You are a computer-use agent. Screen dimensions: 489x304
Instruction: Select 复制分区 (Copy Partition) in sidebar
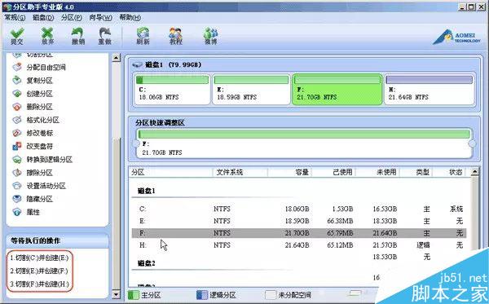33,81
